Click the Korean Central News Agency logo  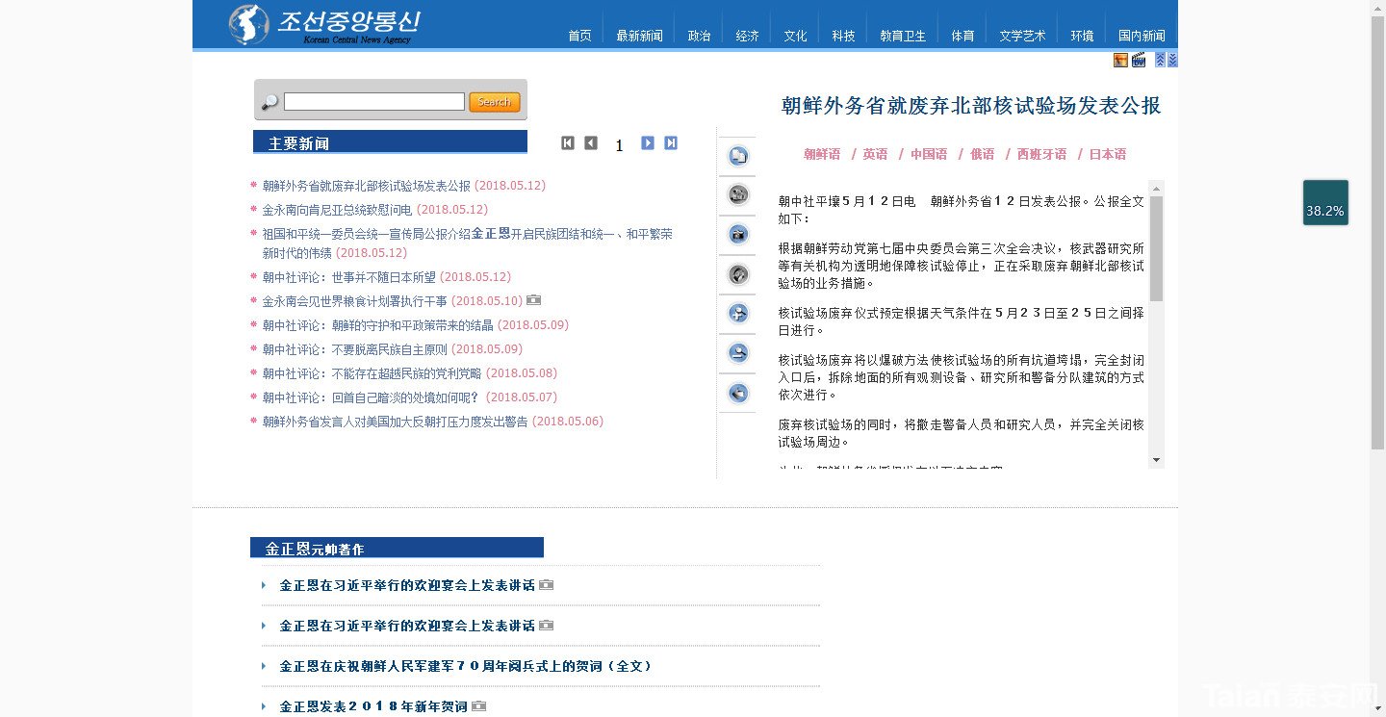coord(325,24)
